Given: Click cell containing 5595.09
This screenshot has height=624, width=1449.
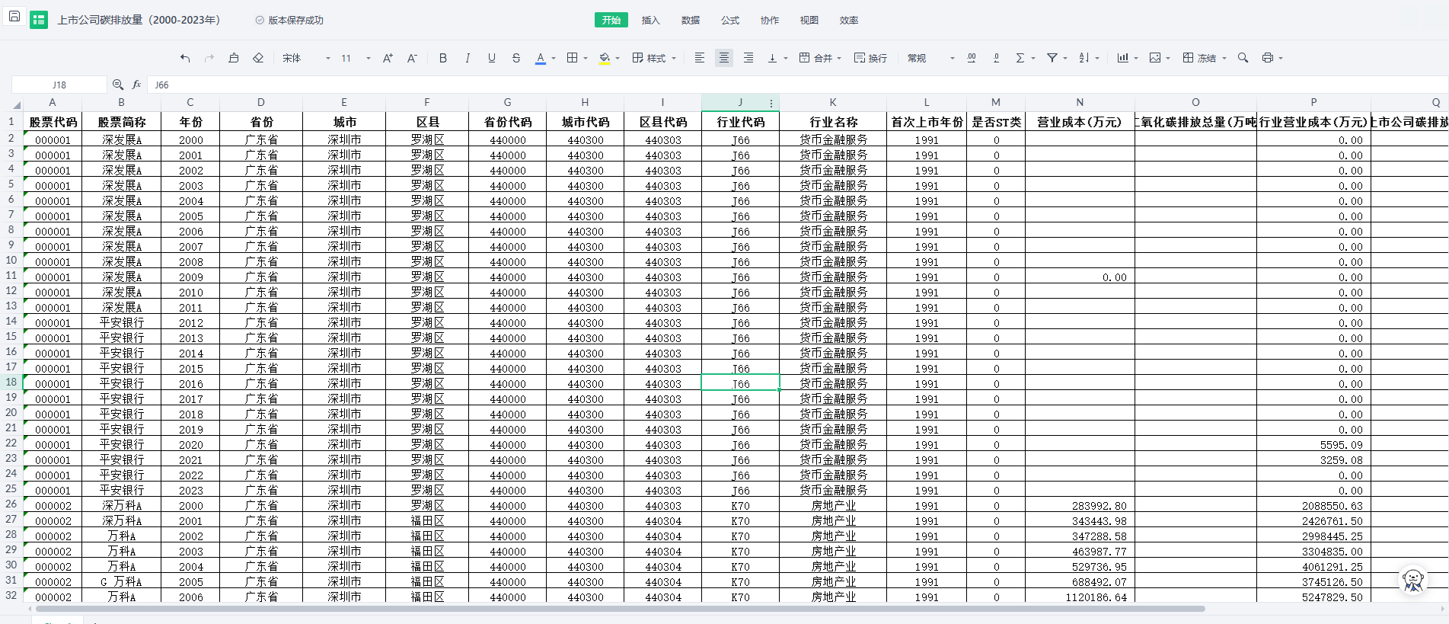Looking at the screenshot, I should tap(1313, 444).
